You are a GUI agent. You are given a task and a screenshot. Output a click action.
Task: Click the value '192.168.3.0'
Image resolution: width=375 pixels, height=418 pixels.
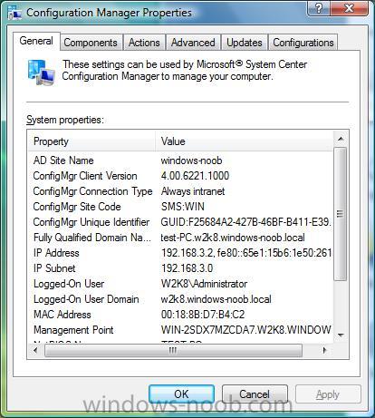point(187,268)
